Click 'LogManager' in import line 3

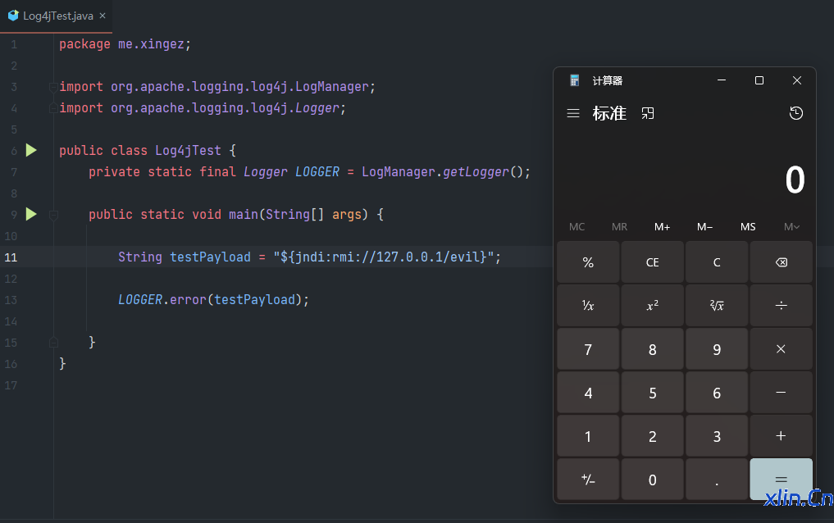(x=332, y=87)
